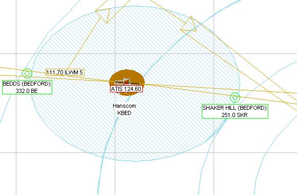Click the gray apron area at Hanscom

click(125, 81)
